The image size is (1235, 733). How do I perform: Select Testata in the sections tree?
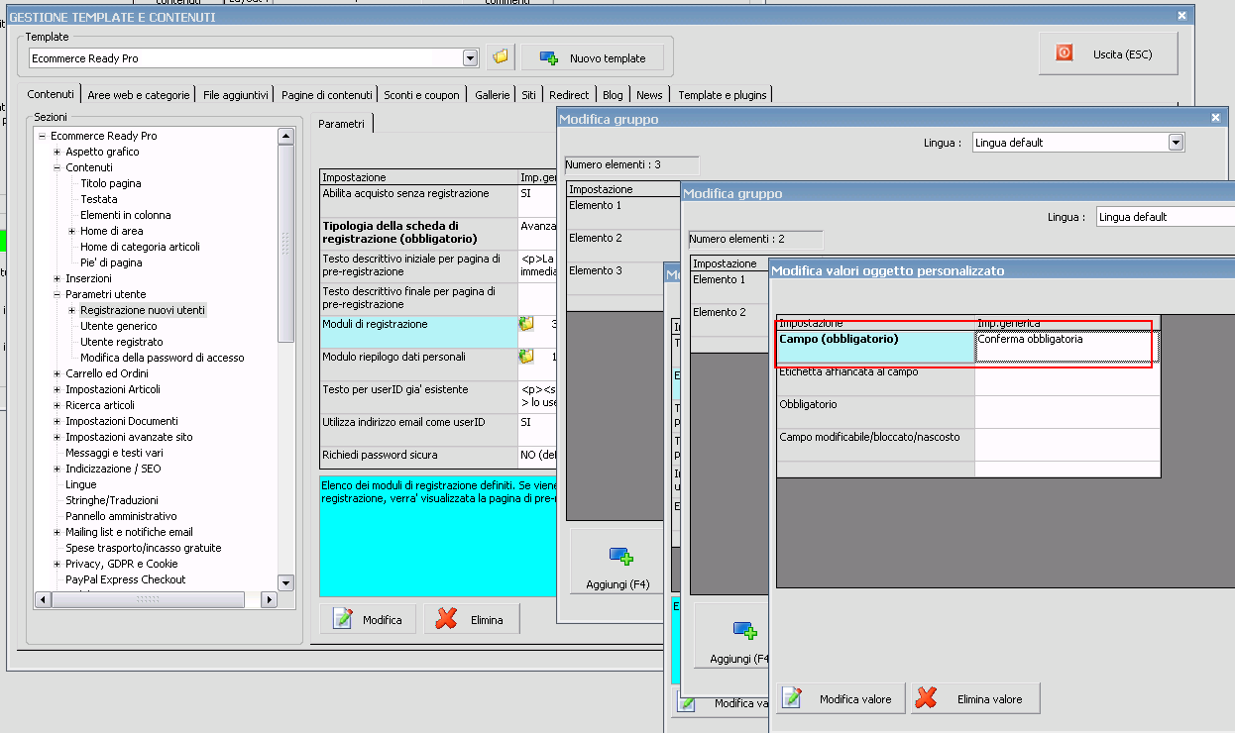pos(99,199)
